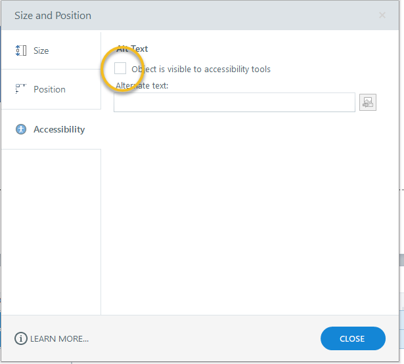The image size is (404, 364).
Task: Focus the Alternate text input field
Action: point(235,102)
